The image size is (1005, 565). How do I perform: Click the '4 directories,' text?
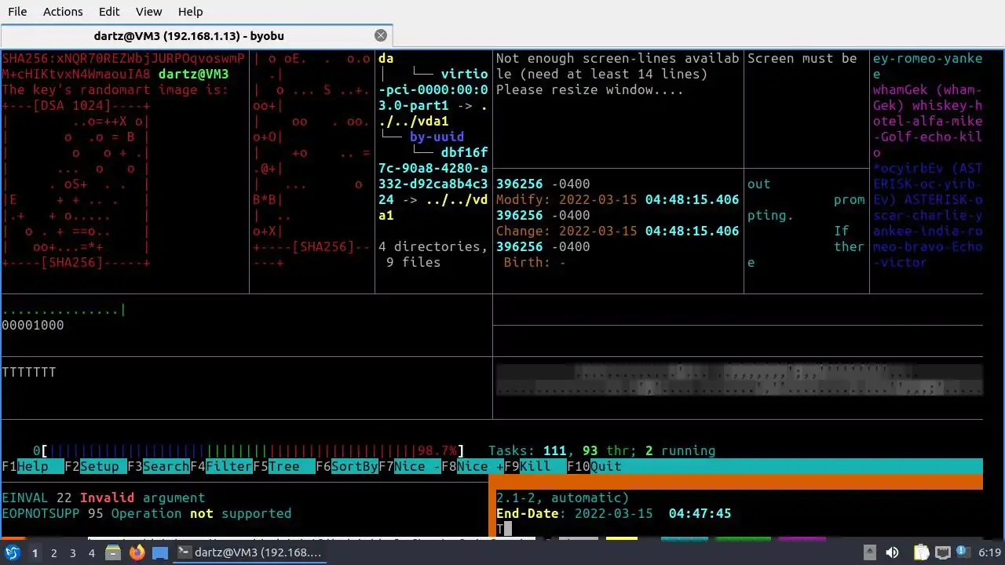pos(433,246)
